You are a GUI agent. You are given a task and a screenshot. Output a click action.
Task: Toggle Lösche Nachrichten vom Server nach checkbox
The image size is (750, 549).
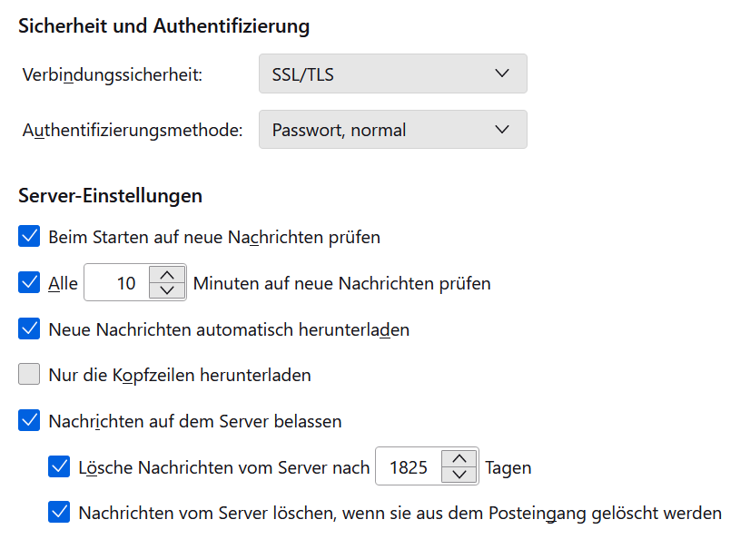[x=60, y=467]
